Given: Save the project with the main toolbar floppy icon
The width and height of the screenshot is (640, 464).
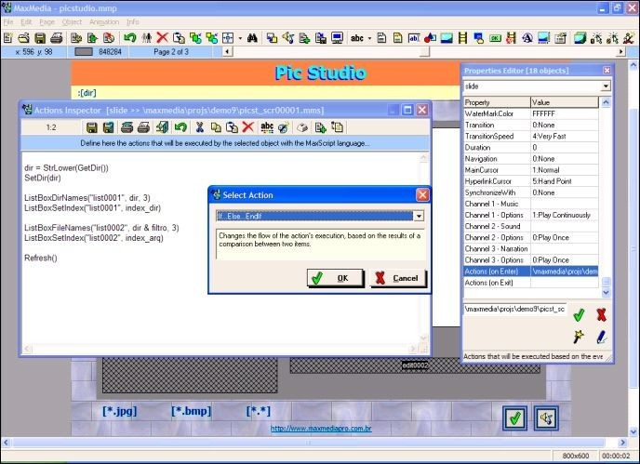Looking at the screenshot, I should coord(40,38).
